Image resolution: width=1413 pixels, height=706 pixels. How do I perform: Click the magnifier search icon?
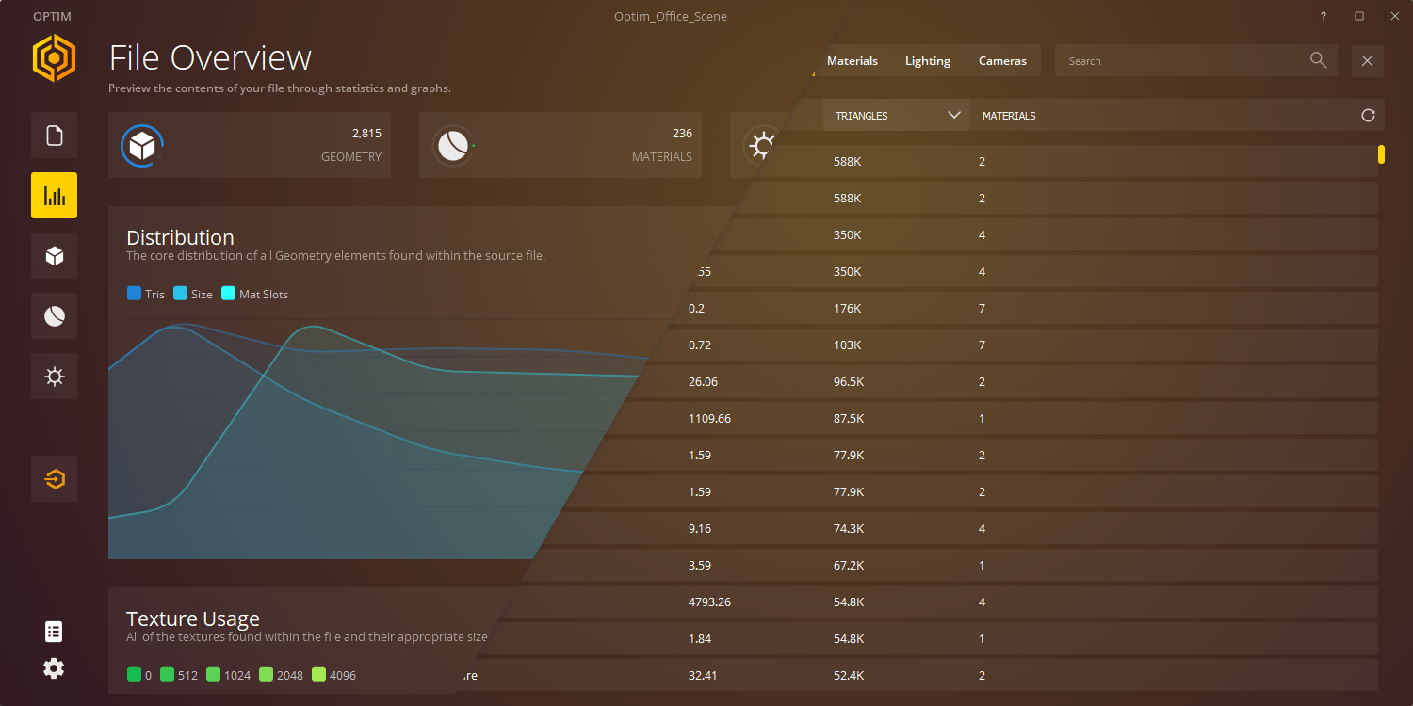click(x=1318, y=60)
